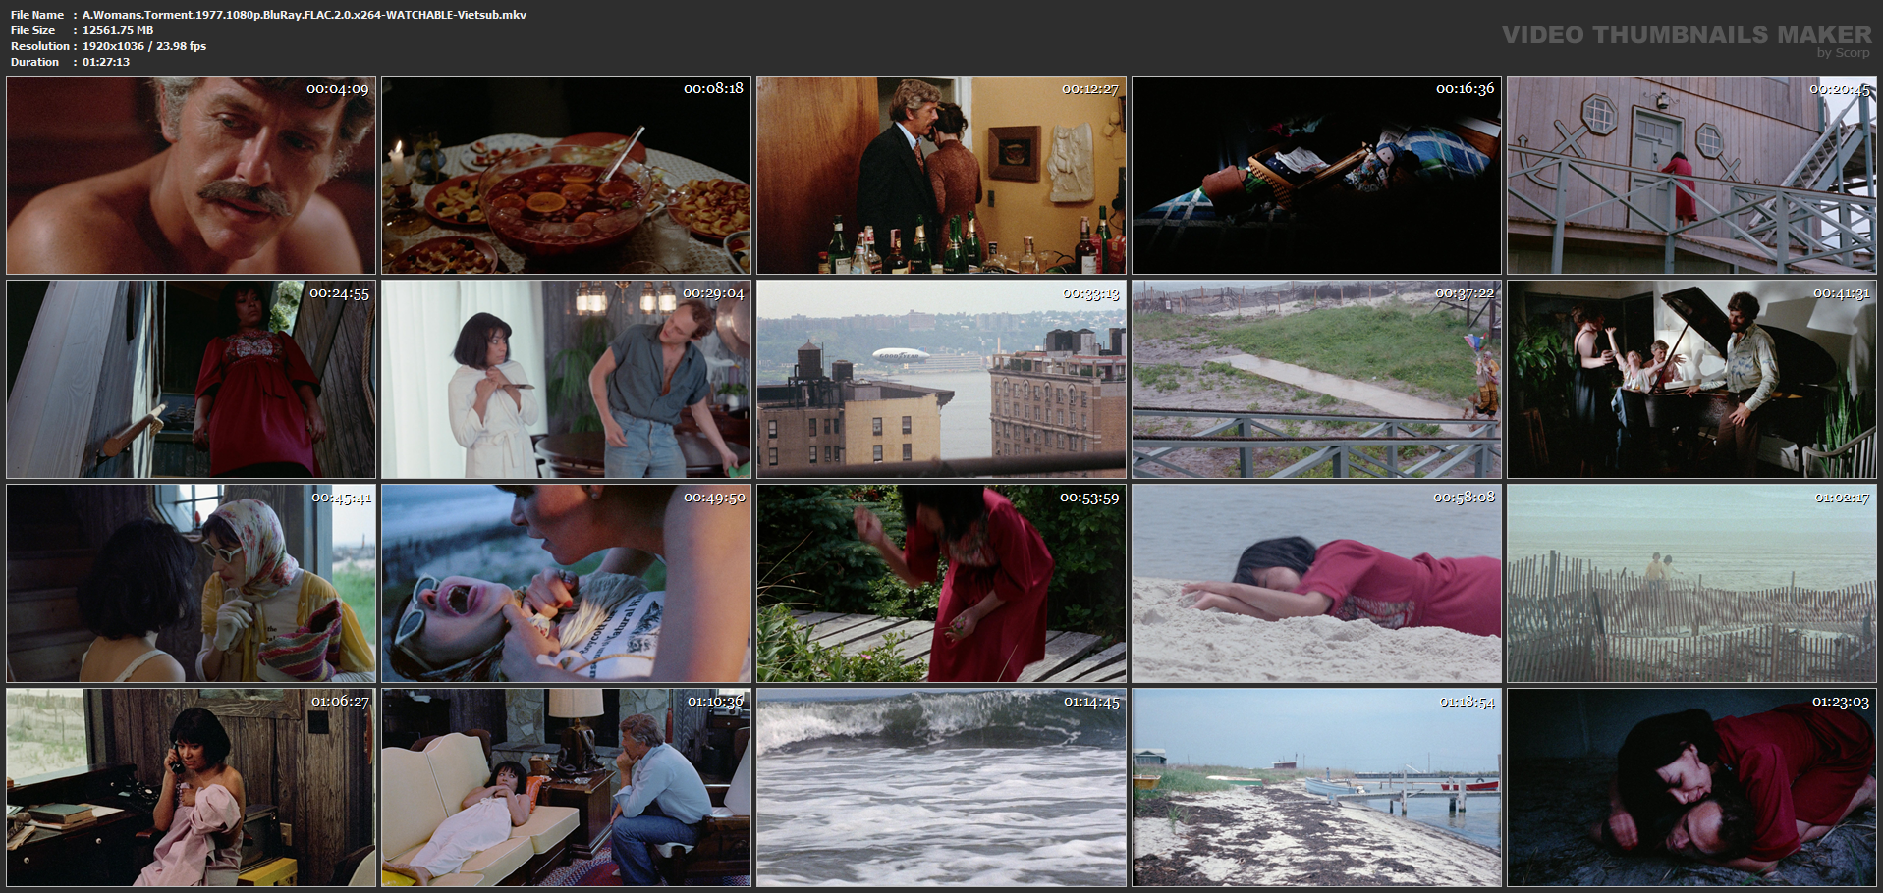Select the thumbnail stamped 00:41:31
The width and height of the screenshot is (1883, 893).
point(1691,379)
